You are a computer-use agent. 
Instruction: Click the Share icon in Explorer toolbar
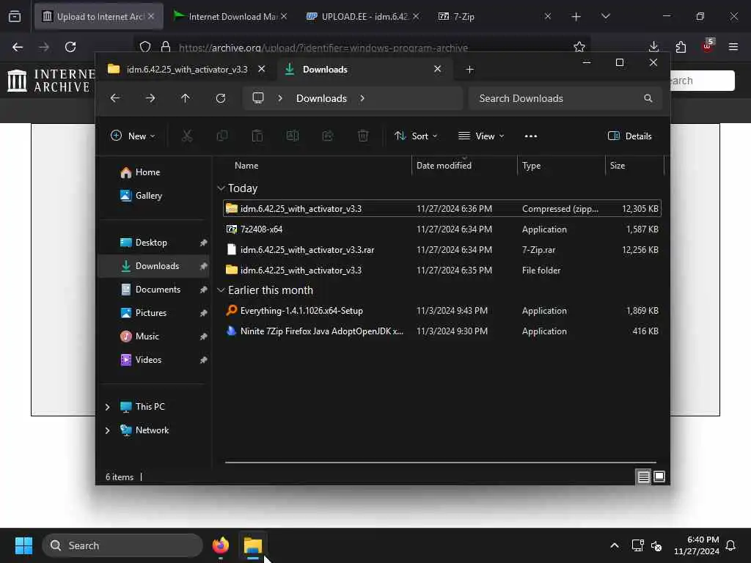328,136
